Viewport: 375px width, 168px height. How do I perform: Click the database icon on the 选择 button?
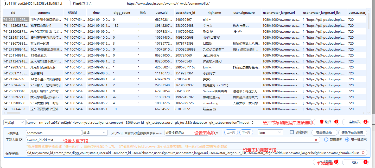click(322, 122)
